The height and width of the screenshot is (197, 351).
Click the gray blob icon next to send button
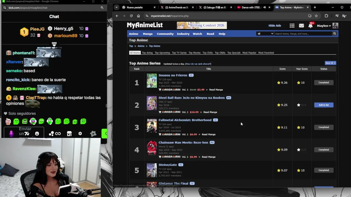93,134
